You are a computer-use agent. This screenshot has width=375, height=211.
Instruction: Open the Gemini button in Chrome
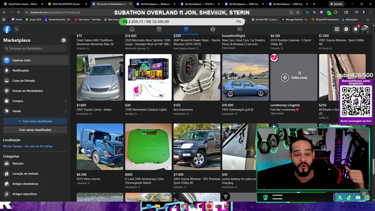pyautogui.click(x=336, y=4)
